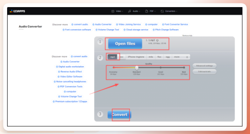Open the Video menu in the top bar
This screenshot has width=250, height=134.
click(117, 11)
